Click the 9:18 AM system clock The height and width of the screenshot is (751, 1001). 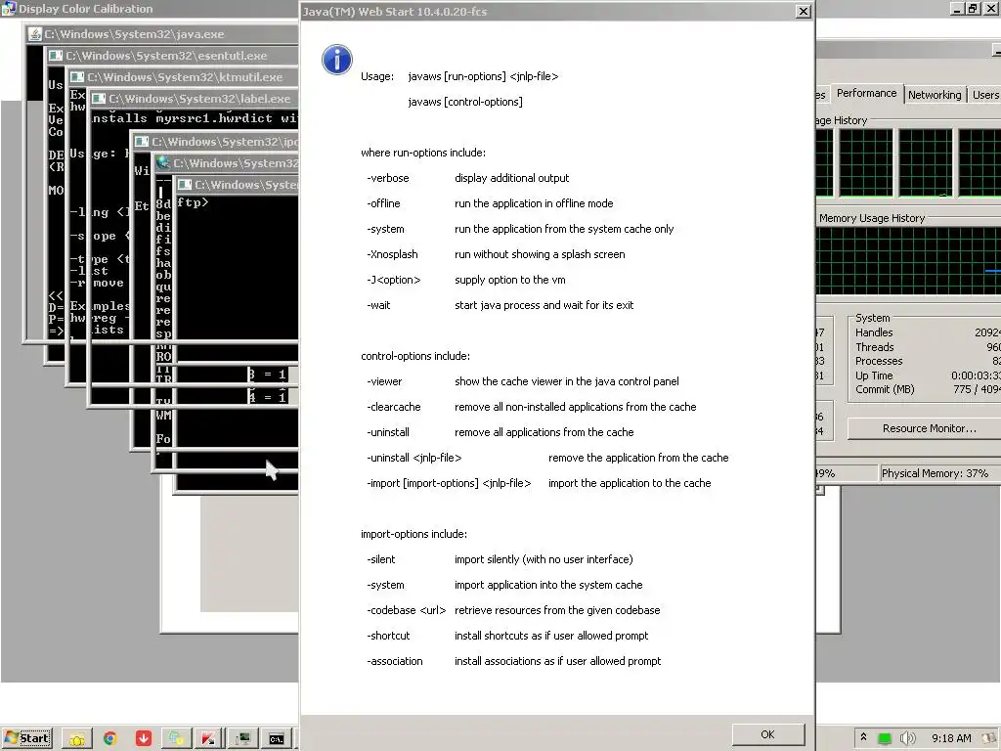point(951,738)
